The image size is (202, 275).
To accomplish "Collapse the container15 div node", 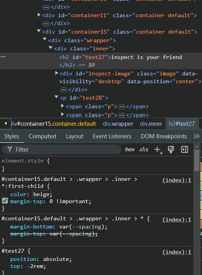I will click(x=39, y=31).
